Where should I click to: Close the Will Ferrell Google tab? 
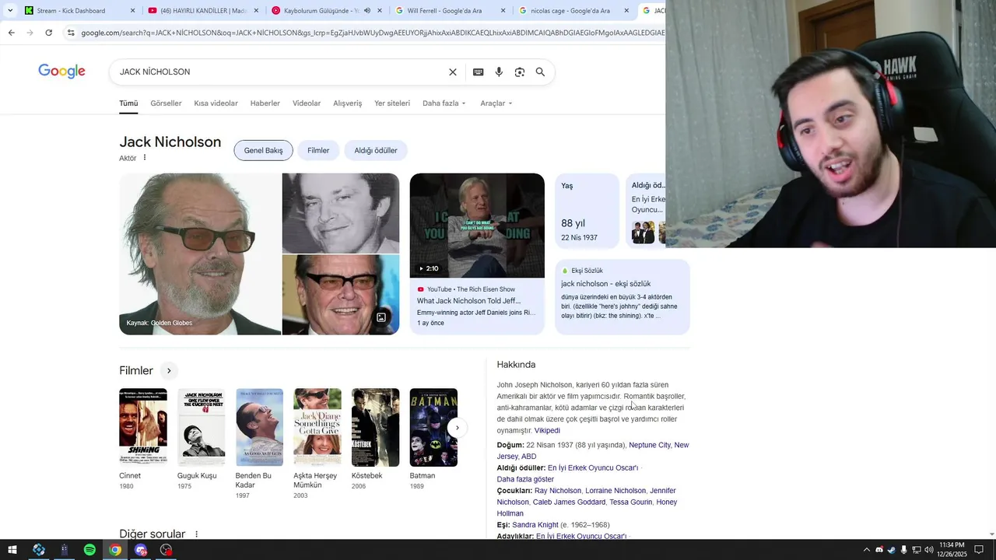[x=503, y=11]
